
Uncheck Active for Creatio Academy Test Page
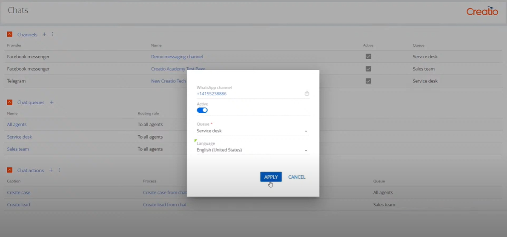point(368,69)
